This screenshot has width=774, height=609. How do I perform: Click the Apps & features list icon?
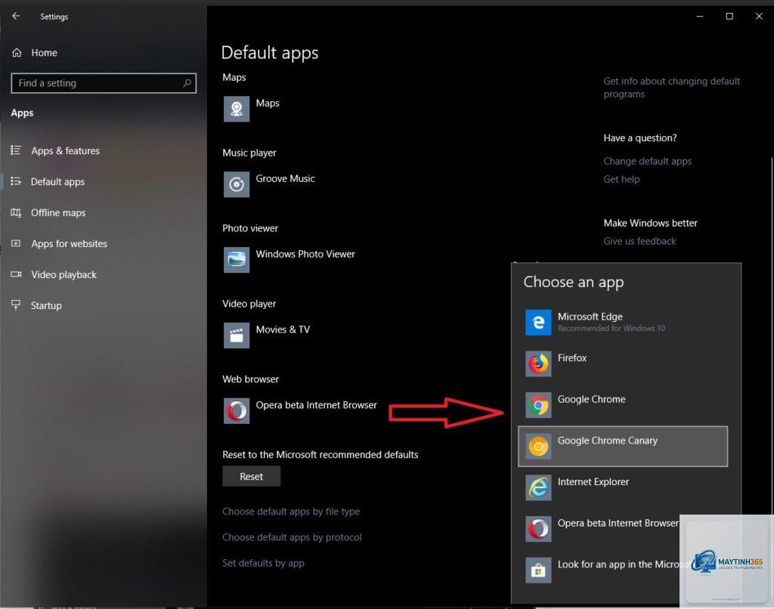(x=17, y=150)
